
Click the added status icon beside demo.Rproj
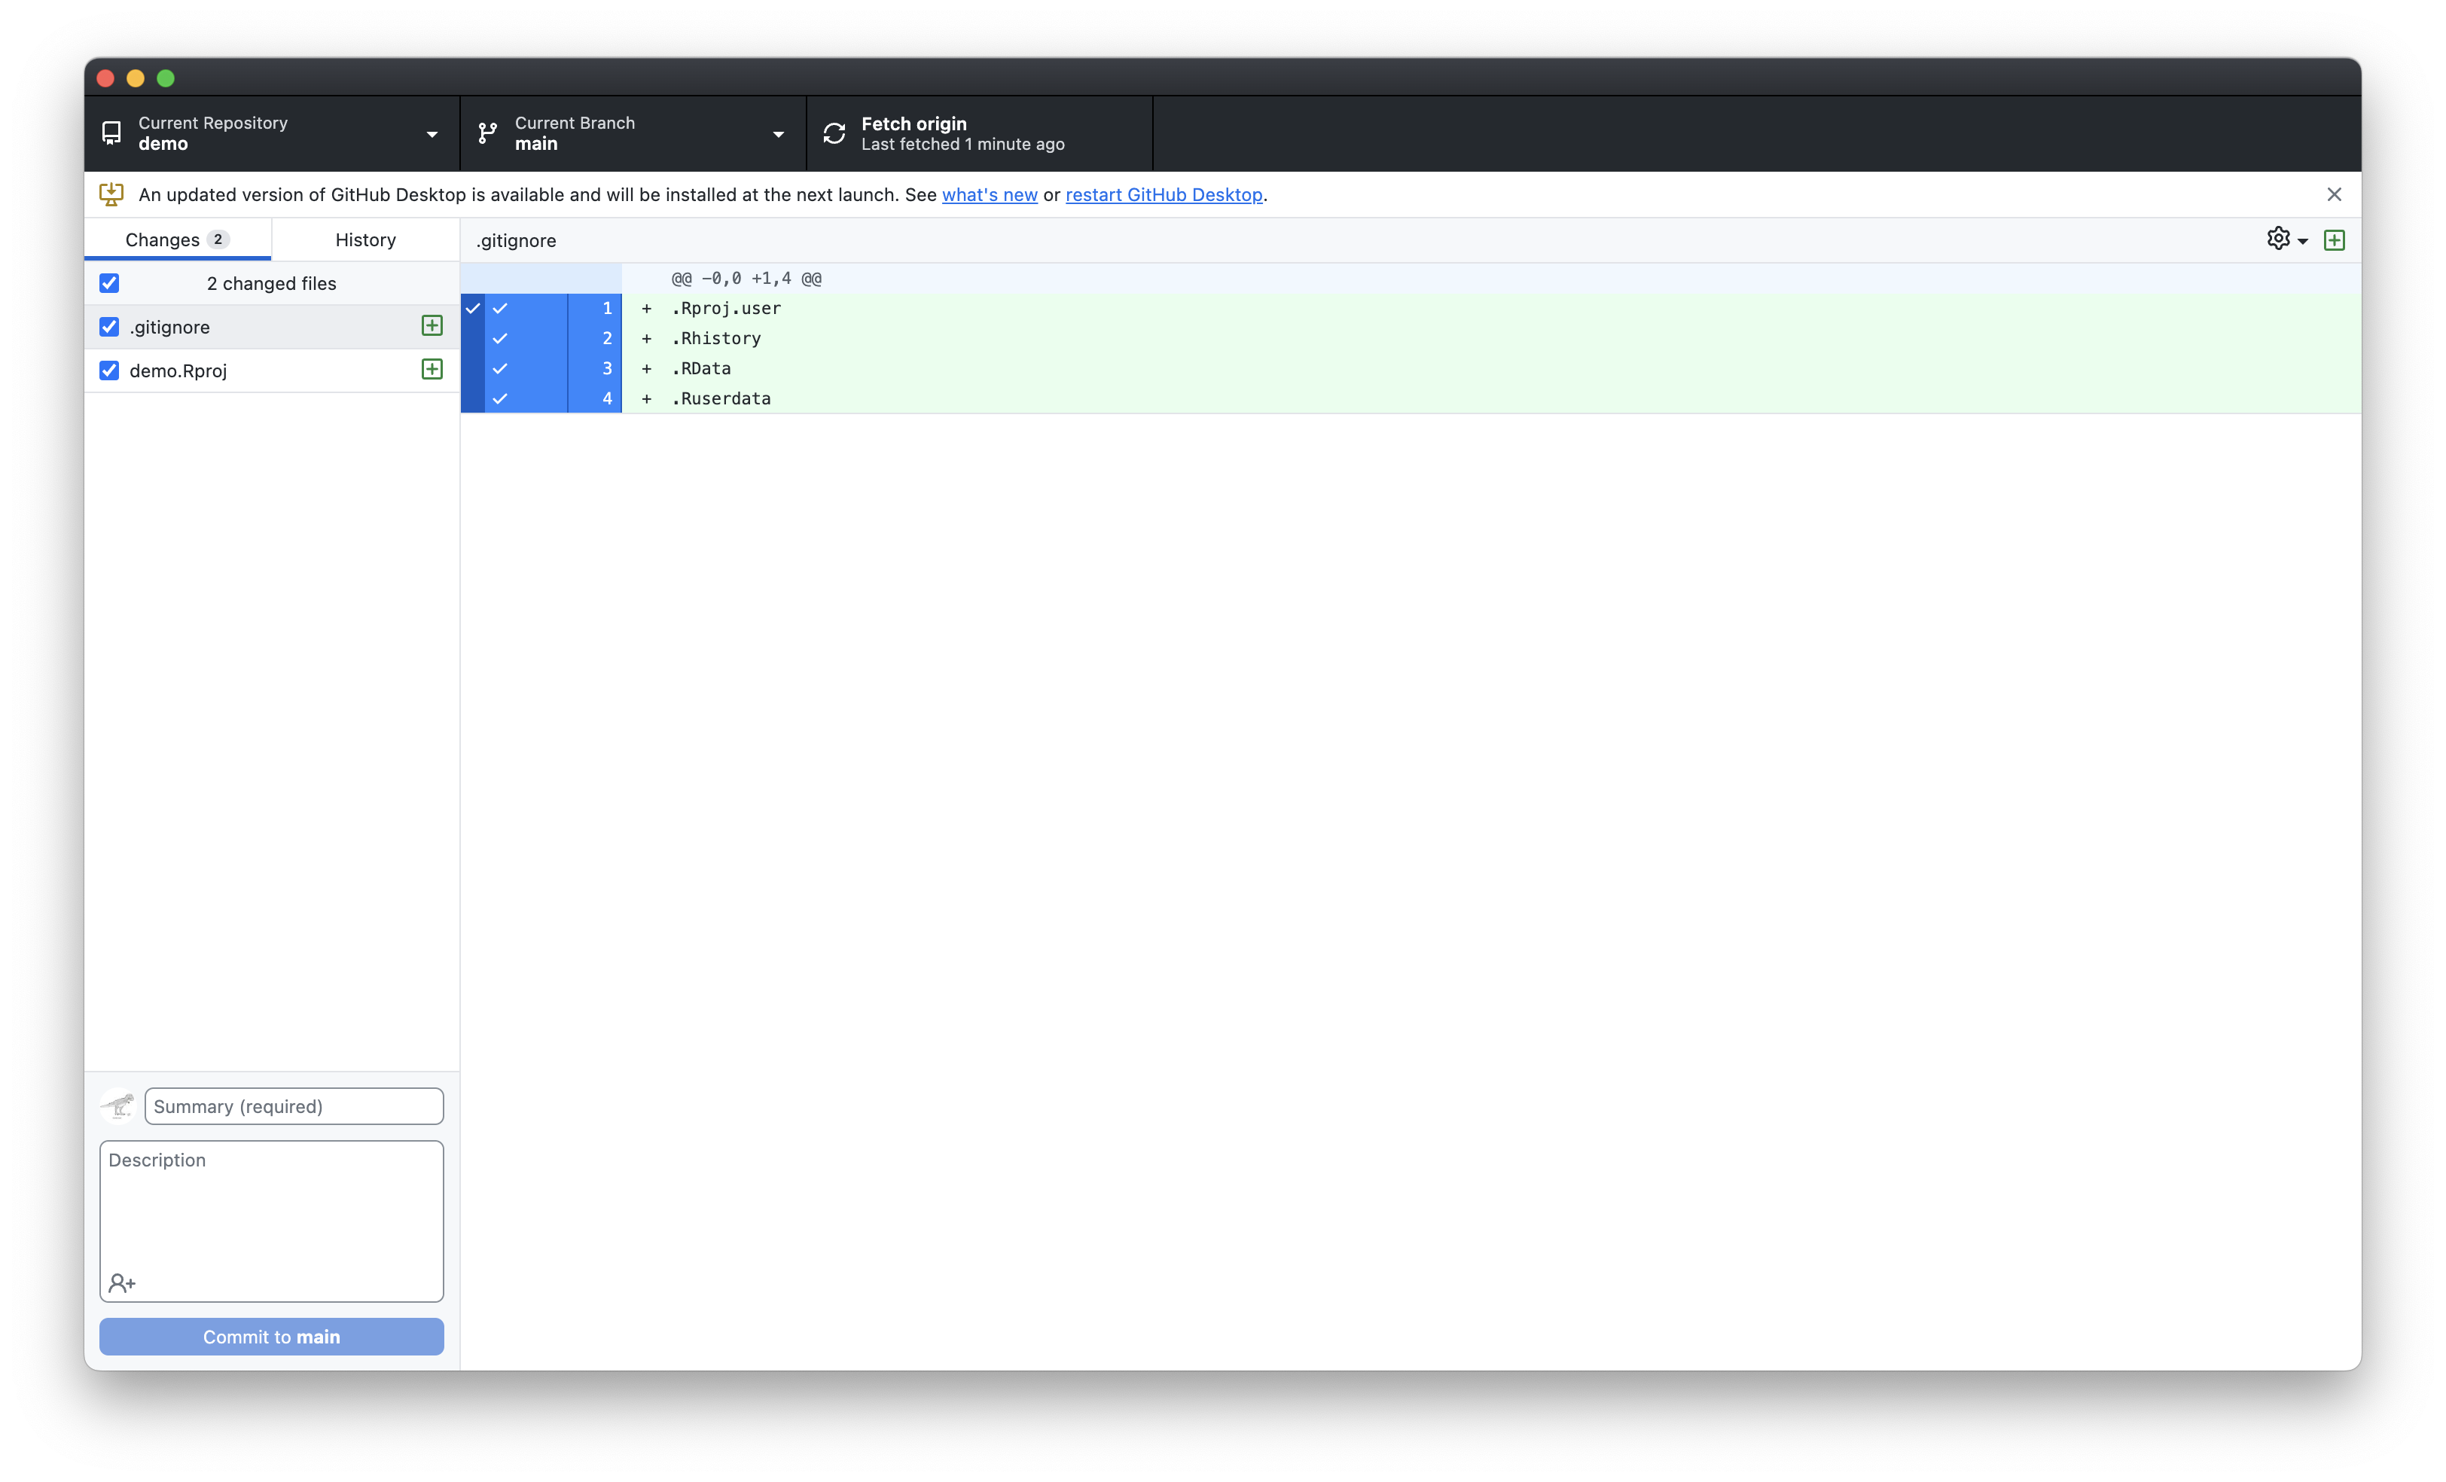pyautogui.click(x=432, y=369)
